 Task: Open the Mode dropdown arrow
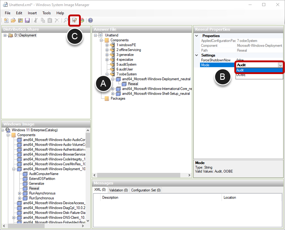[x=280, y=65]
